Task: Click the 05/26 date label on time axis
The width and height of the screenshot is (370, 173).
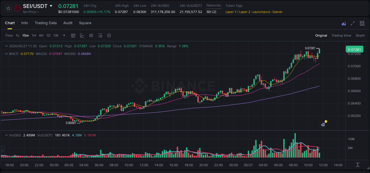Action: [69, 165]
